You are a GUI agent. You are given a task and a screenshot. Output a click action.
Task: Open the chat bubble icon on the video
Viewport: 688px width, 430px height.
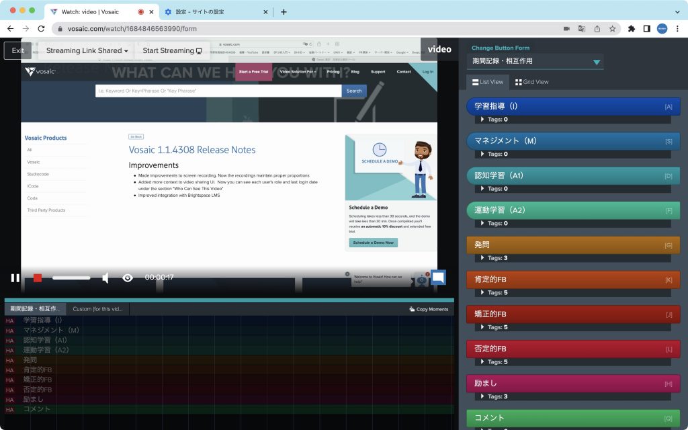pos(438,277)
